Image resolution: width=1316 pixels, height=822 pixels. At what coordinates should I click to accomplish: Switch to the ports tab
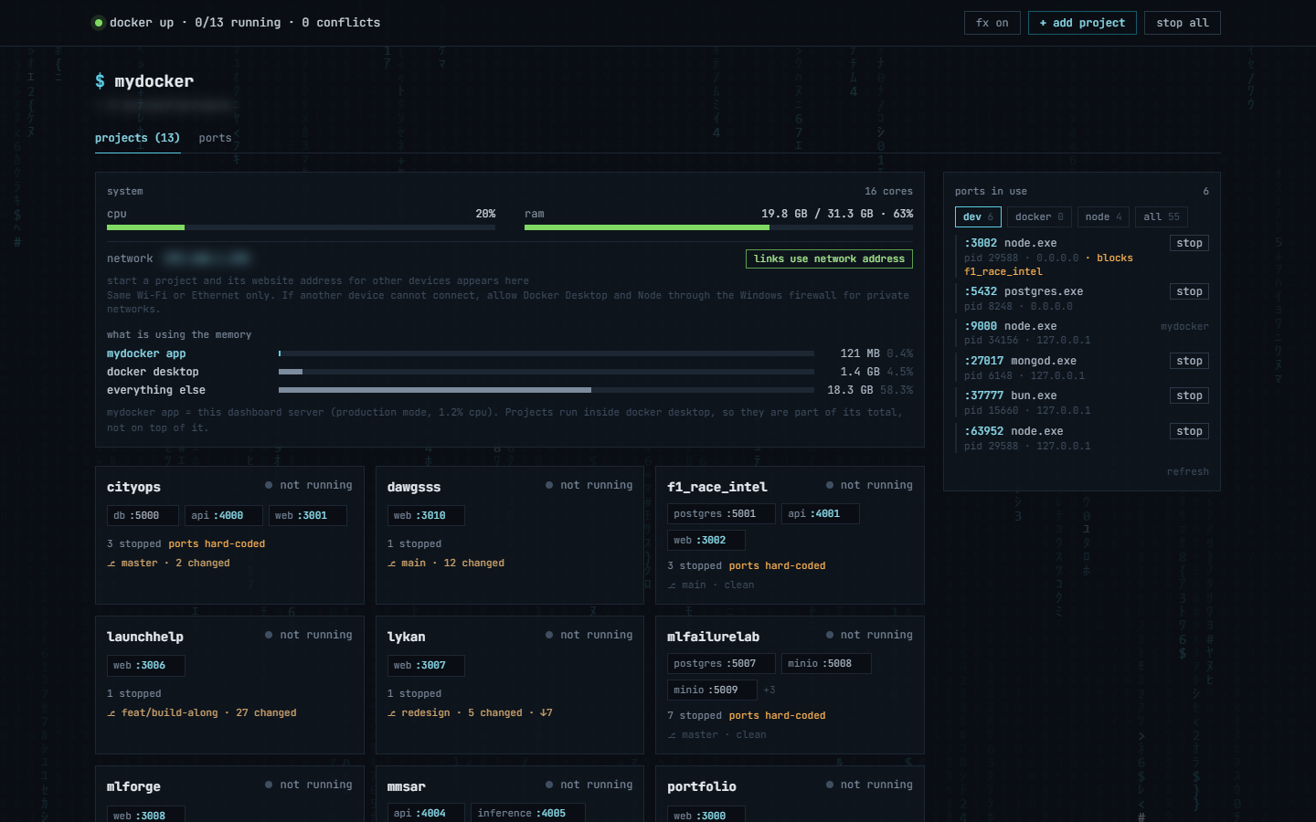click(215, 138)
